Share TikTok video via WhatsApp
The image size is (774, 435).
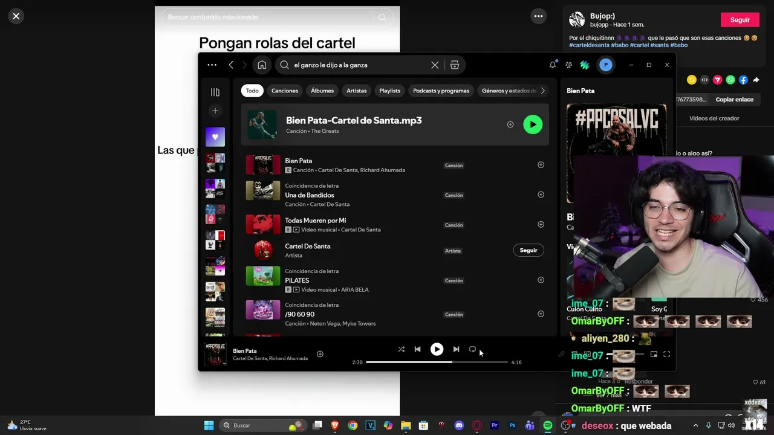(730, 80)
